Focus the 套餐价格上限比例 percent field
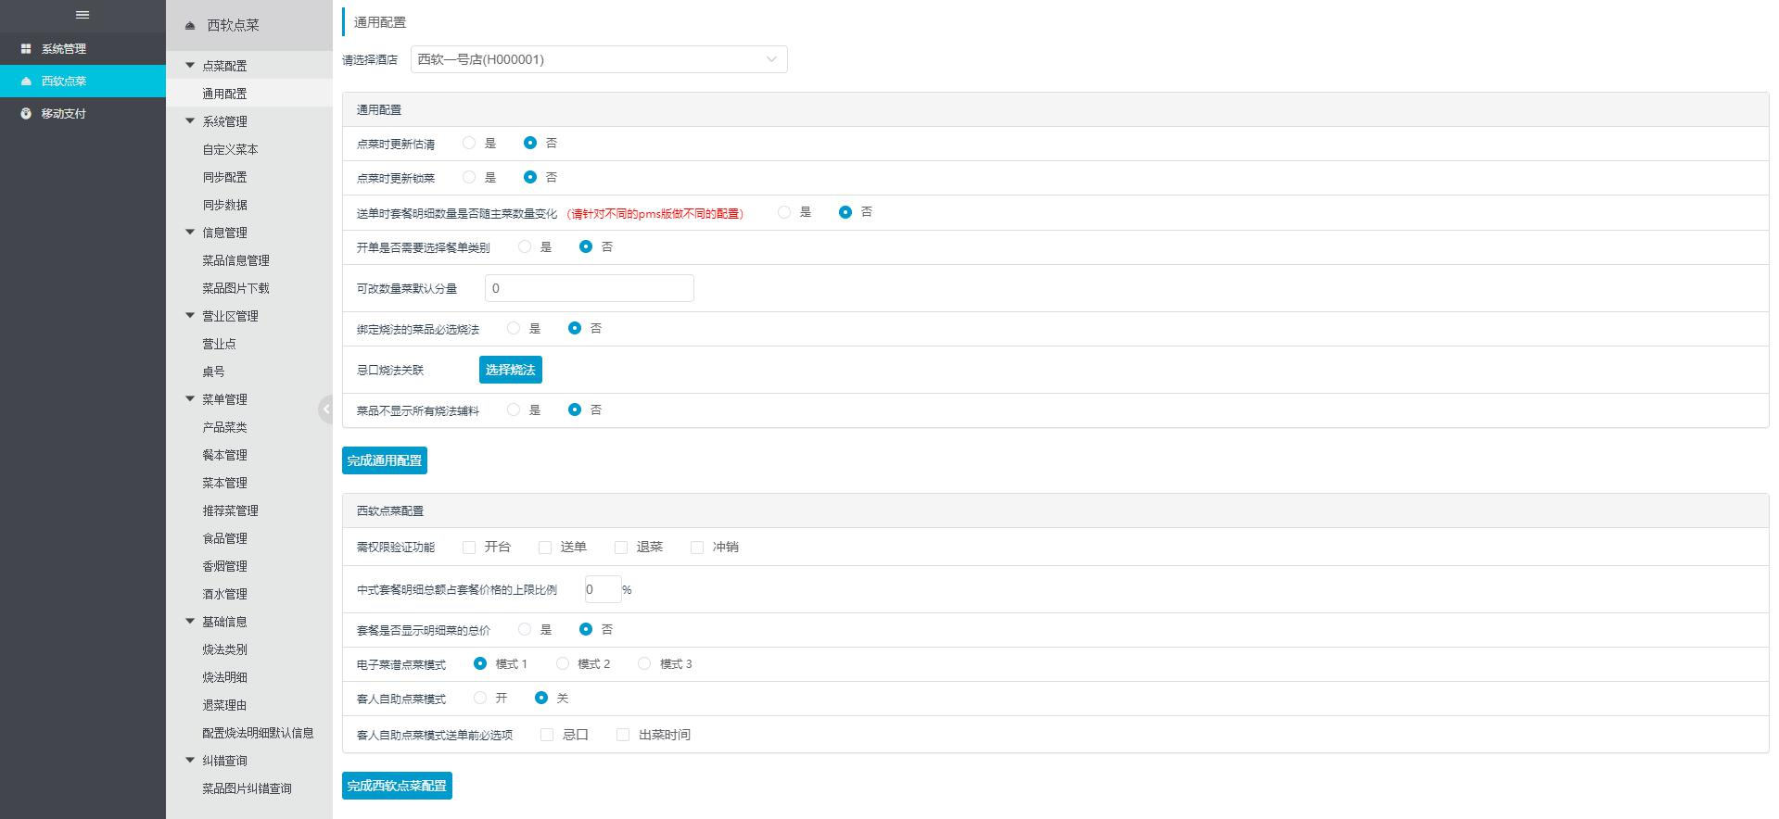 (x=604, y=589)
